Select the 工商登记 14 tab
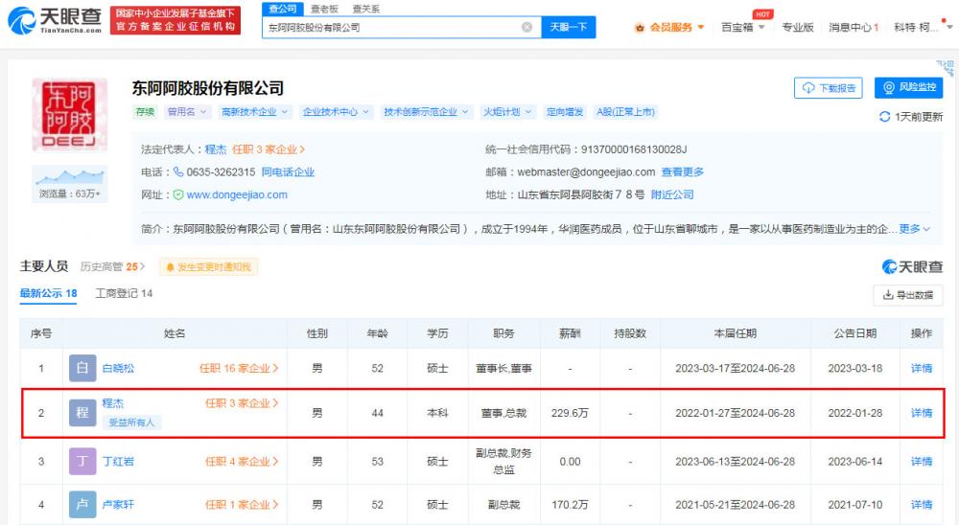The height and width of the screenshot is (525, 959). (x=124, y=293)
